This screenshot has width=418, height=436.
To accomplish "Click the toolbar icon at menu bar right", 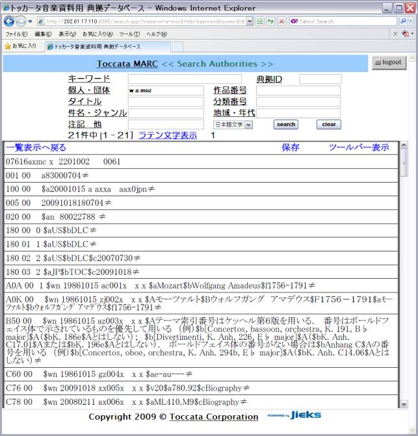I will pos(406,34).
